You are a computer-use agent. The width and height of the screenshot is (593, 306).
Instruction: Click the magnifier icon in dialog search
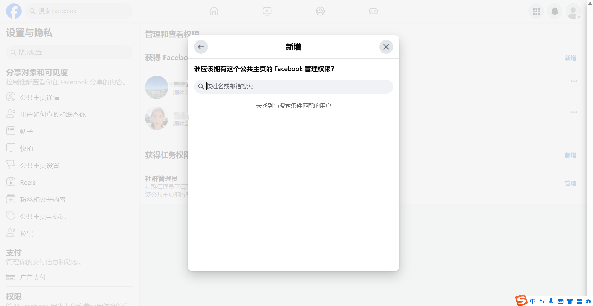201,87
